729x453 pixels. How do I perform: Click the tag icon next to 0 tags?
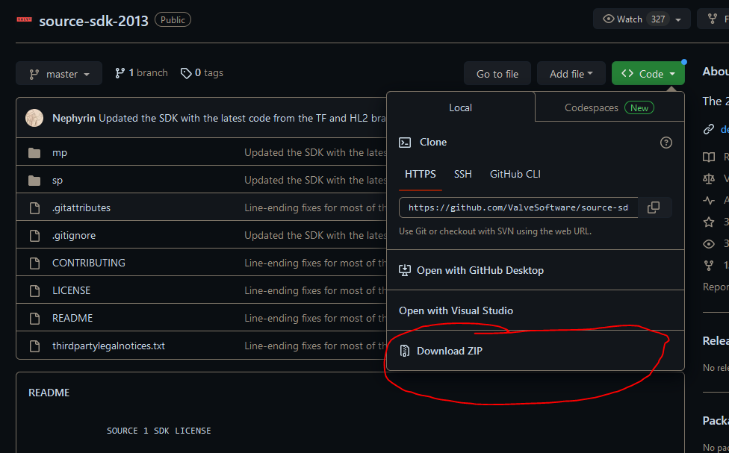coord(184,73)
